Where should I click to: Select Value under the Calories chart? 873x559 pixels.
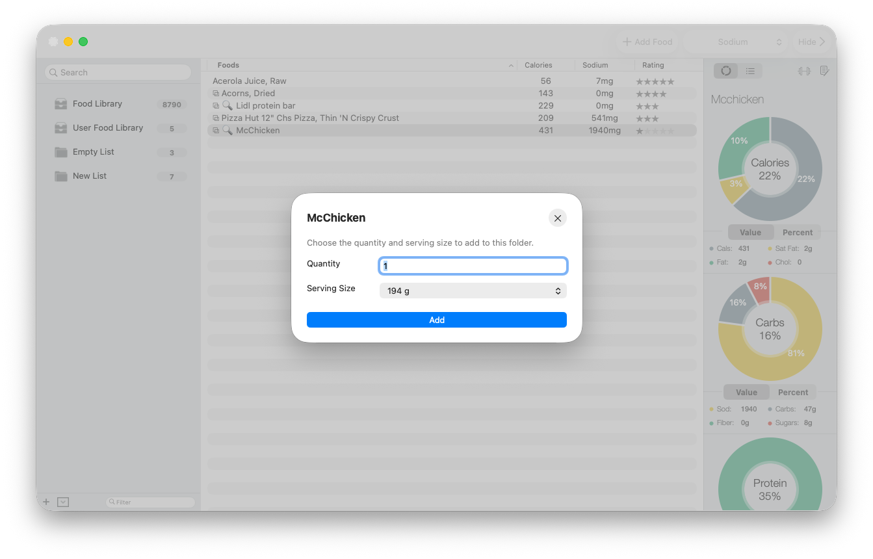point(750,233)
